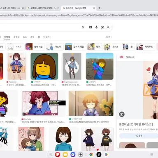This screenshot has height=158, width=158.
Task: Launch the Camera app from taskbar
Action: [x=81, y=154]
